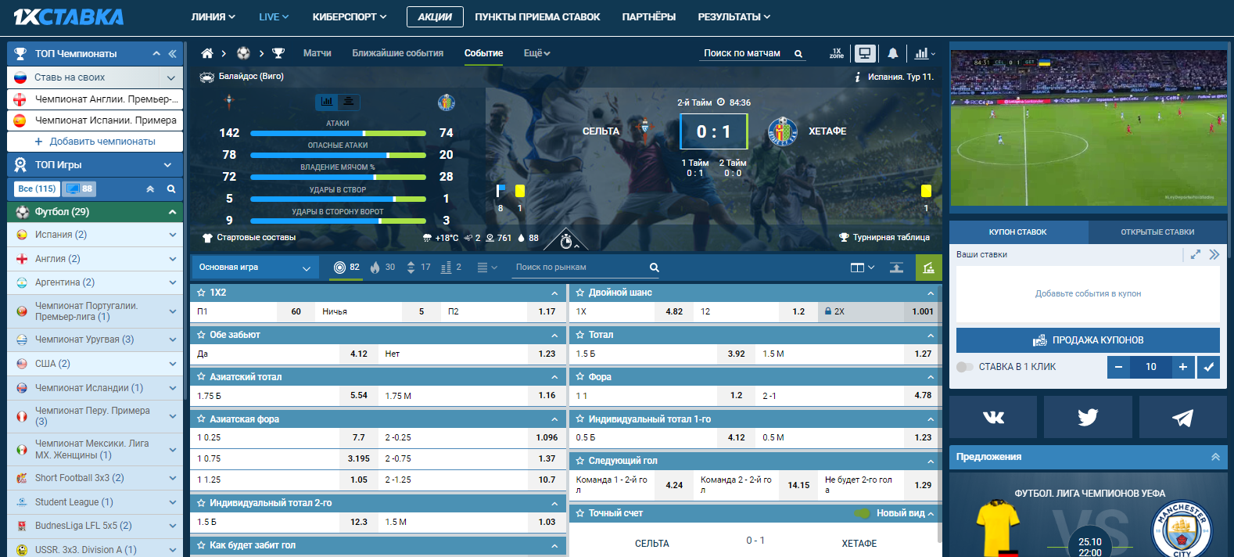Click the АКЦИИ button
This screenshot has height=557, width=1234.
click(x=435, y=16)
